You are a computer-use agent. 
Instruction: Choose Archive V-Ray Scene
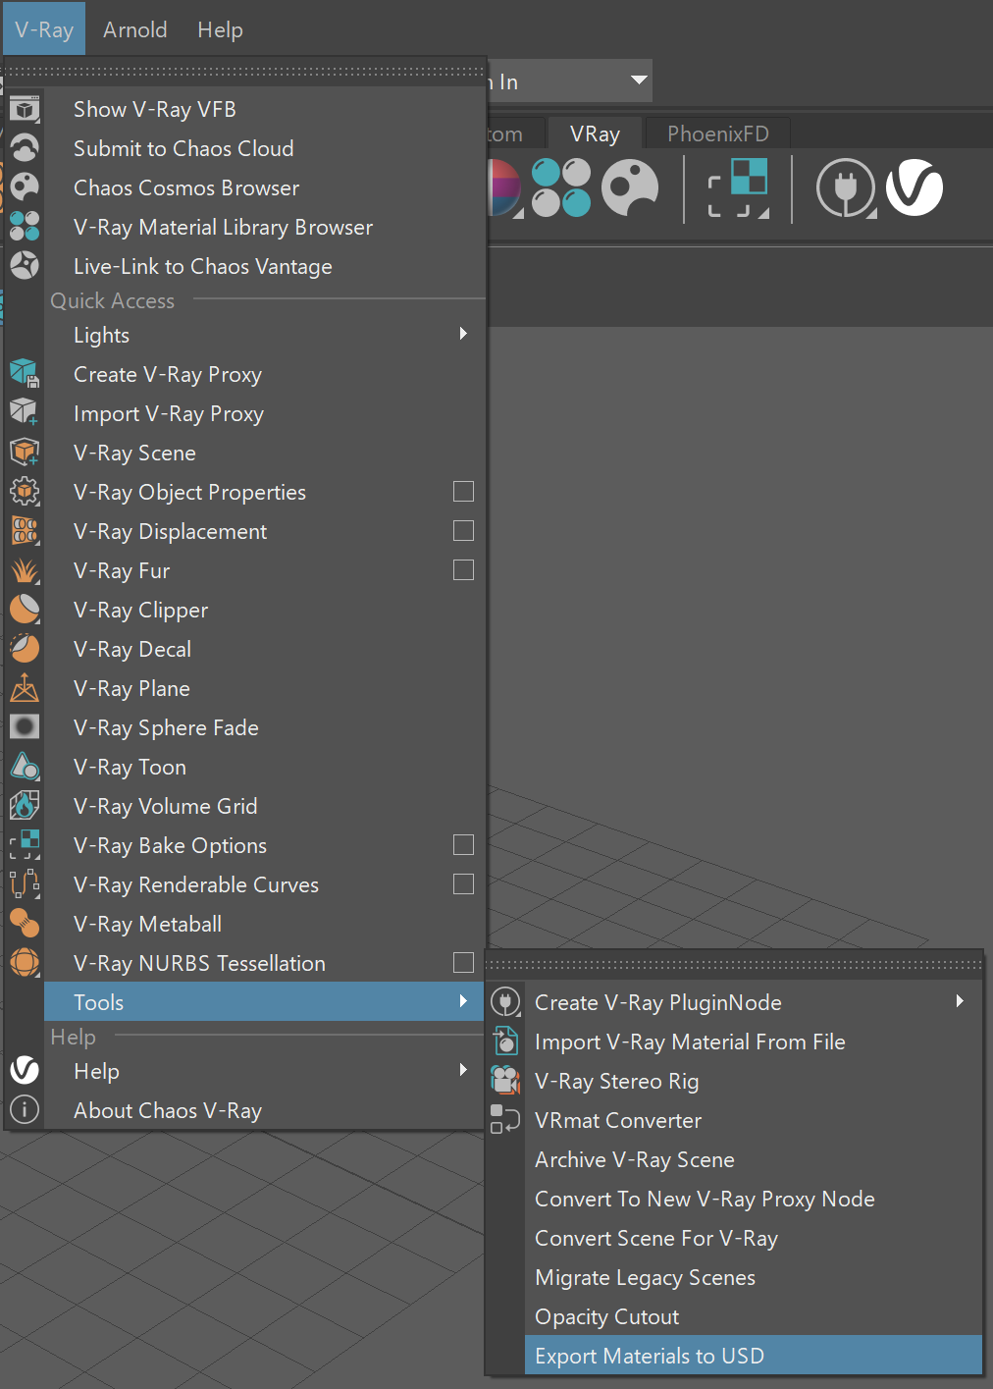coord(754,1159)
